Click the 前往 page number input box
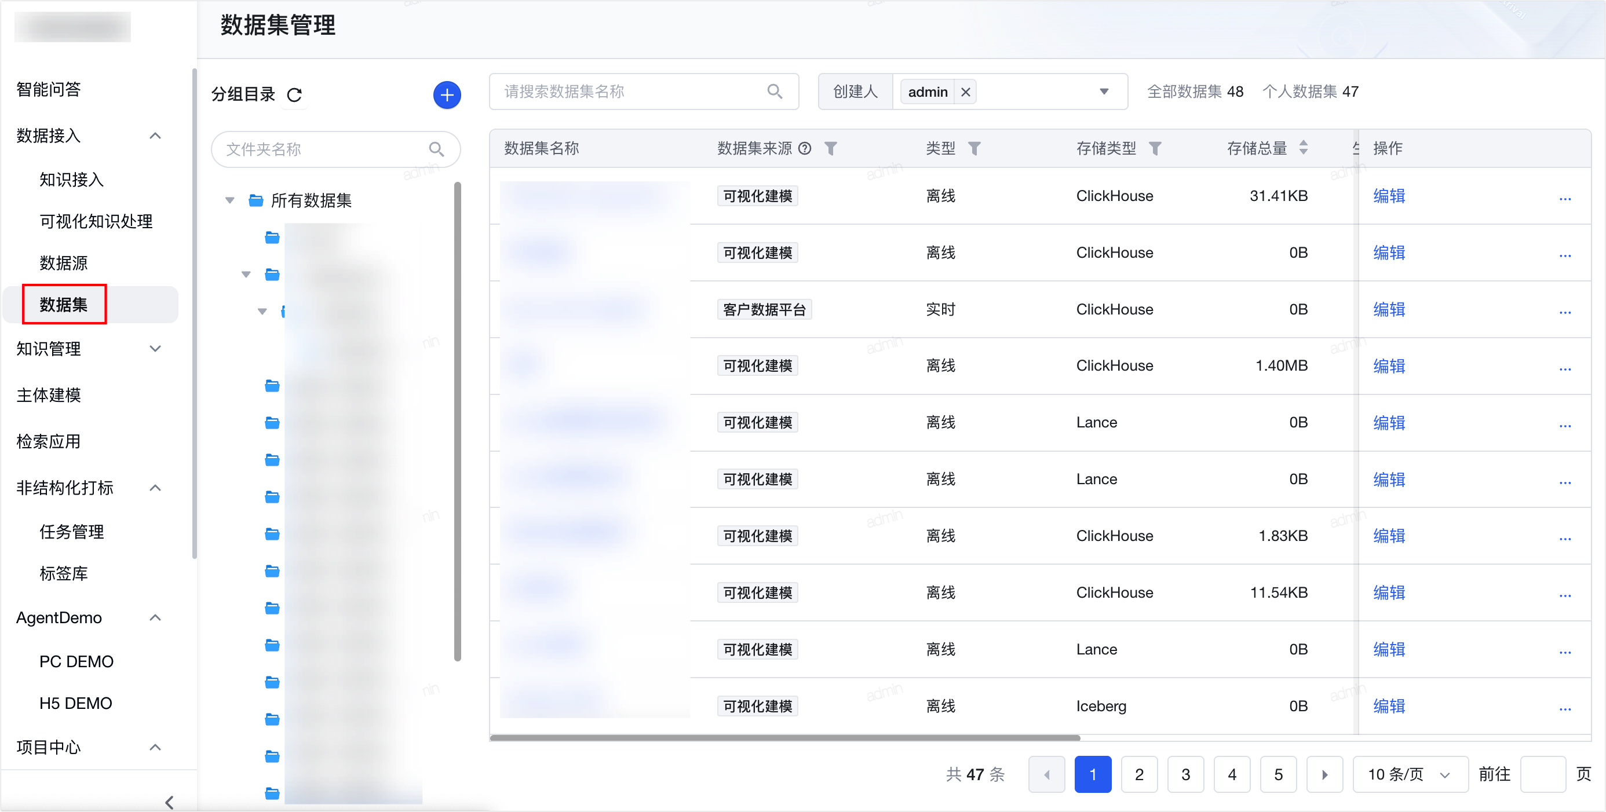 coord(1542,774)
